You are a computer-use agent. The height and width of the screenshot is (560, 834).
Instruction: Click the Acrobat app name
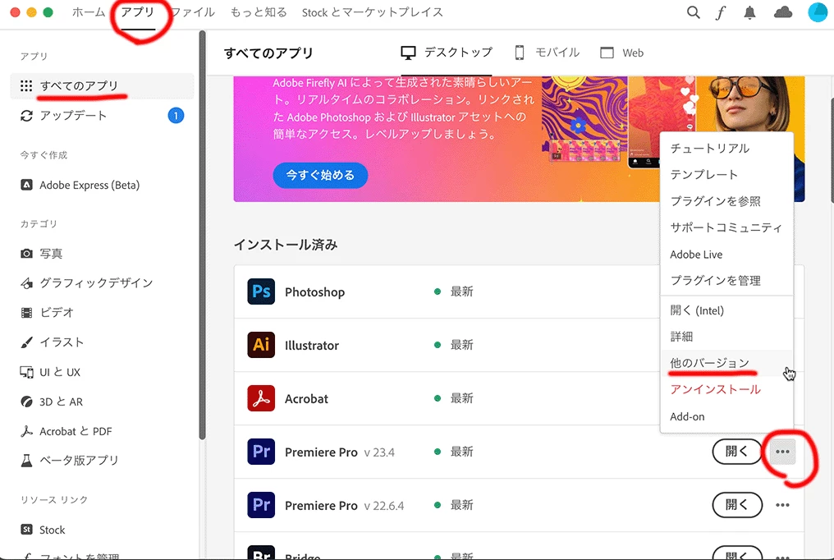(x=306, y=398)
